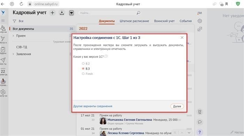The height and width of the screenshot is (136, 244).
Task: Open the Сотрудники sidebar section
Action: [x=3, y=29]
